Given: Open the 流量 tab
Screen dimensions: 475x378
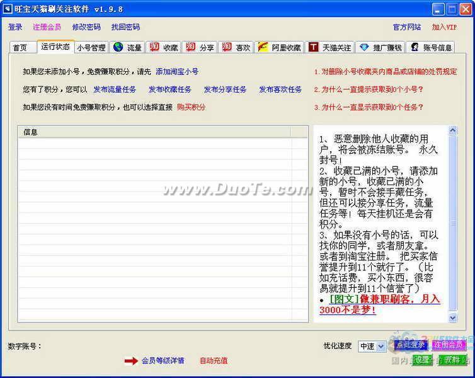Looking at the screenshot, I should [127, 47].
